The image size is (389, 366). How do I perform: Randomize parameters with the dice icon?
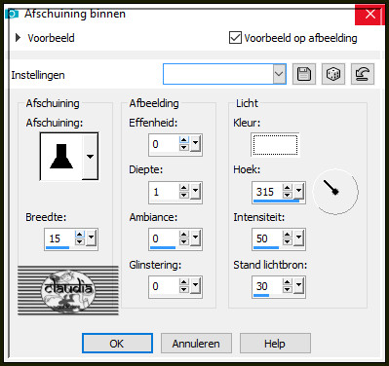click(333, 74)
